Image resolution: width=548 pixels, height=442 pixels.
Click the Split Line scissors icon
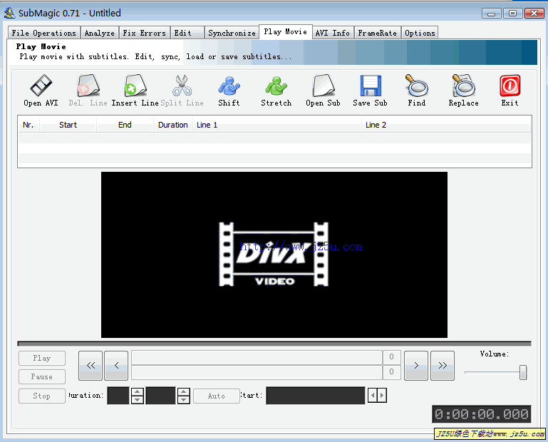point(182,86)
